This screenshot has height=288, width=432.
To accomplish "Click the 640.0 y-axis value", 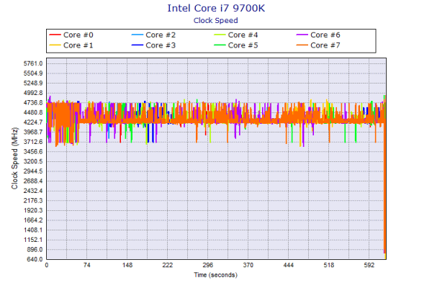I will (35, 259).
